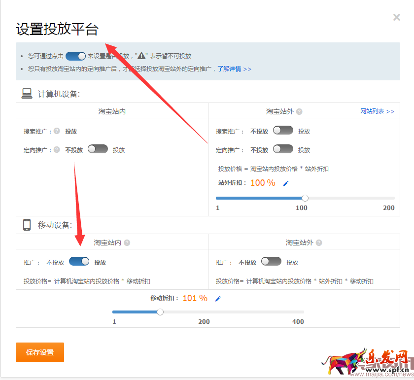Toggle 搜索推广 switch under 淘宝站外
Image resolution: width=414 pixels, height=380 pixels.
(x=283, y=131)
